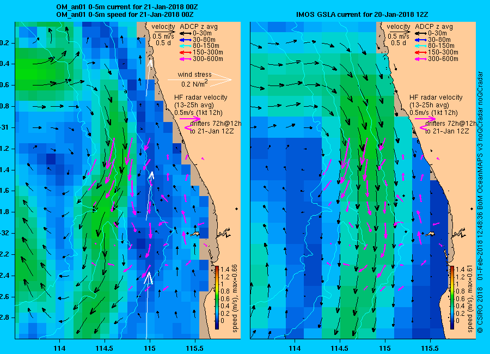Click 'ADCP z avg' label in left legend
The image size is (490, 354).
click(199, 27)
